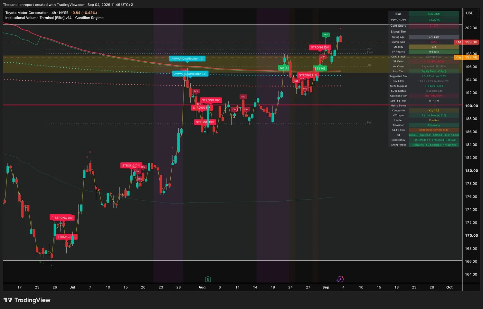Click the 'Suggested Dev' row label
The image size is (483, 309).
click(x=398, y=76)
